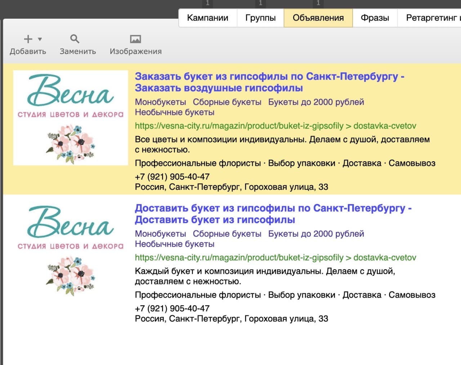This screenshot has width=461, height=365.
Task: Click the Весна logo image in the second ad
Action: coord(70,248)
